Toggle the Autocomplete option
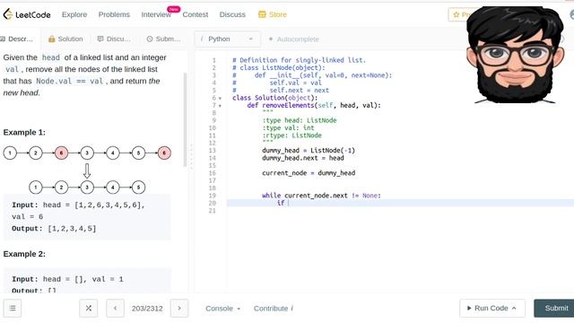Viewport: 574px width, 323px height. click(294, 39)
